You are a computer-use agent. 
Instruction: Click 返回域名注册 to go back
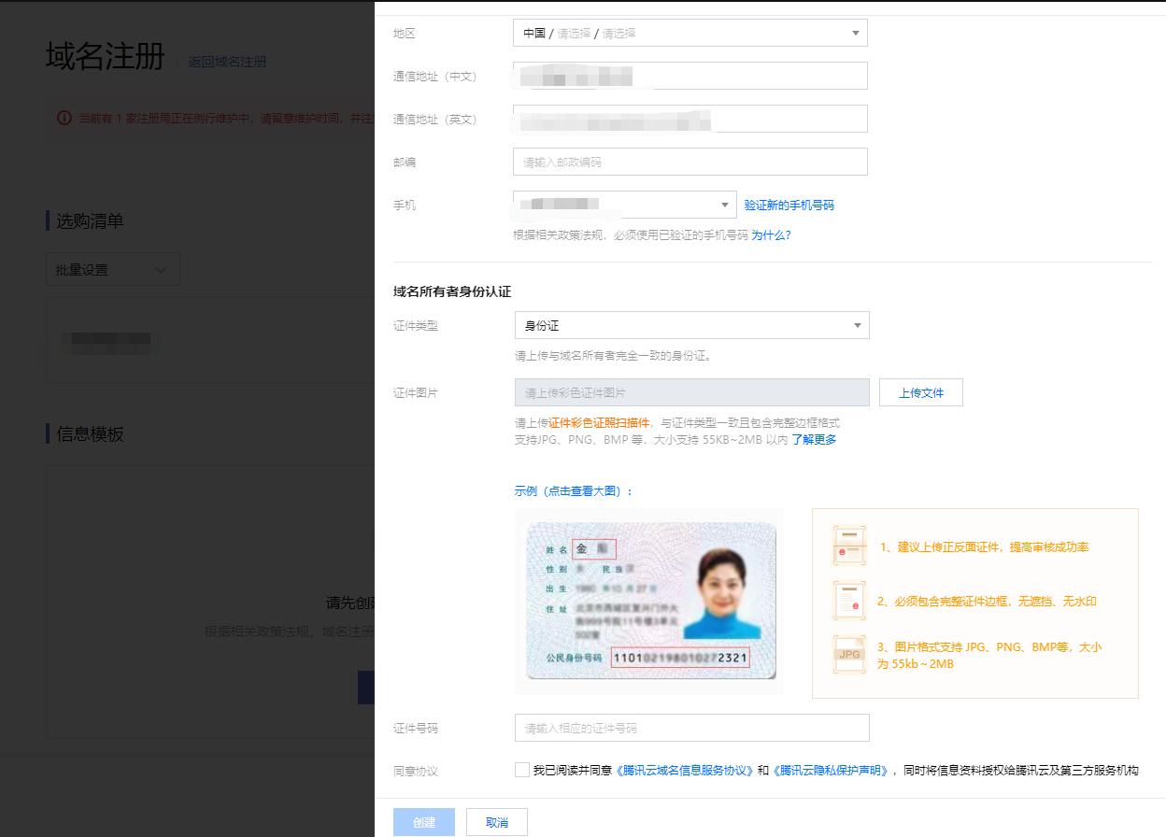pyautogui.click(x=227, y=62)
